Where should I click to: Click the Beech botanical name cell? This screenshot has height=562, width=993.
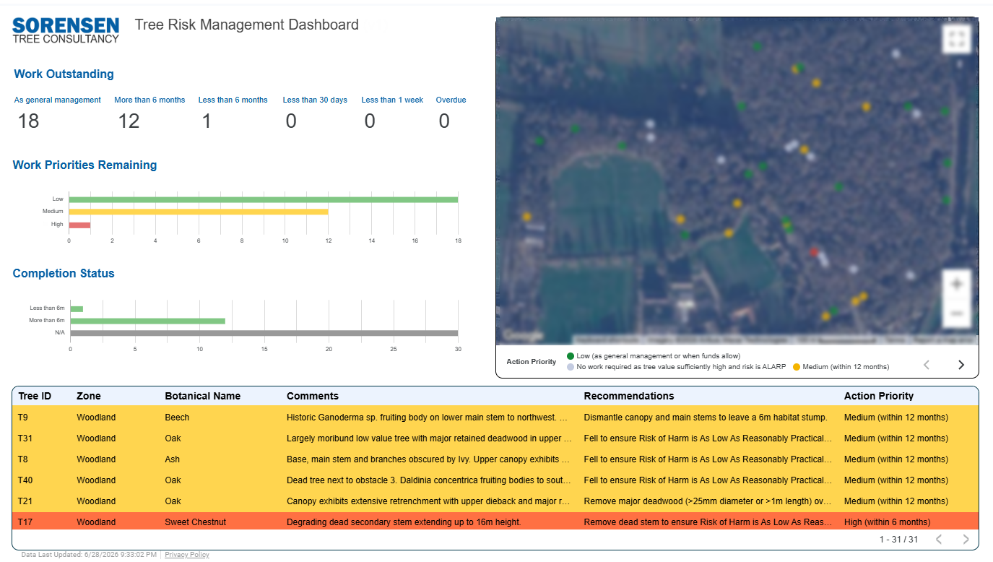click(x=177, y=418)
